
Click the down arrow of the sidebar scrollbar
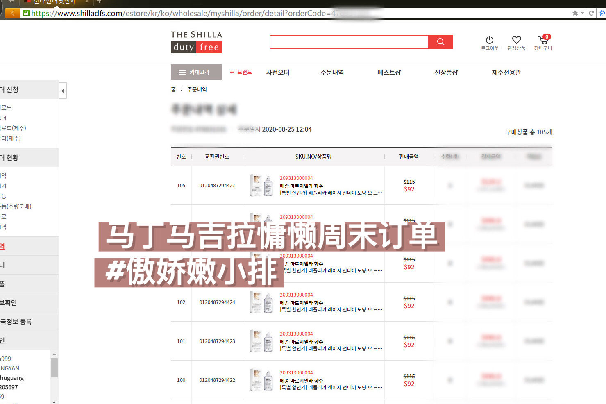(54, 402)
